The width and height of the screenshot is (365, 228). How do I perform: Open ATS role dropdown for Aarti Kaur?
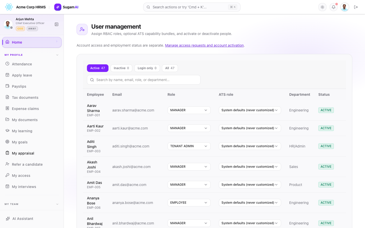click(250, 128)
